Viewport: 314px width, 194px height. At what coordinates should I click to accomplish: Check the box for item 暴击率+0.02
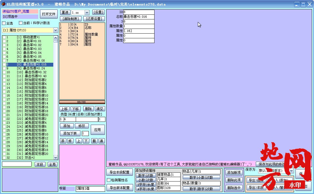[4, 45]
